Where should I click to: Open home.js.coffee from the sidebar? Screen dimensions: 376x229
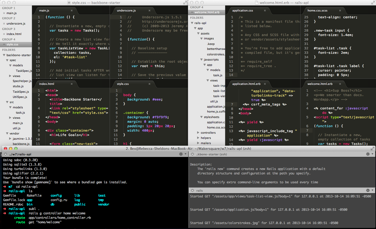pos(216,112)
